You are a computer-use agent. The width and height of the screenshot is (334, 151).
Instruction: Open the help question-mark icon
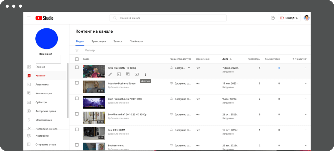click(x=273, y=18)
